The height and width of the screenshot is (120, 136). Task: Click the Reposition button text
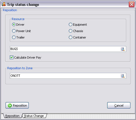20,105
